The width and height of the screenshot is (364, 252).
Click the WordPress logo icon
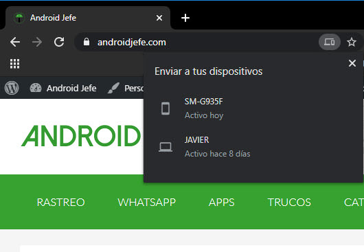point(12,88)
